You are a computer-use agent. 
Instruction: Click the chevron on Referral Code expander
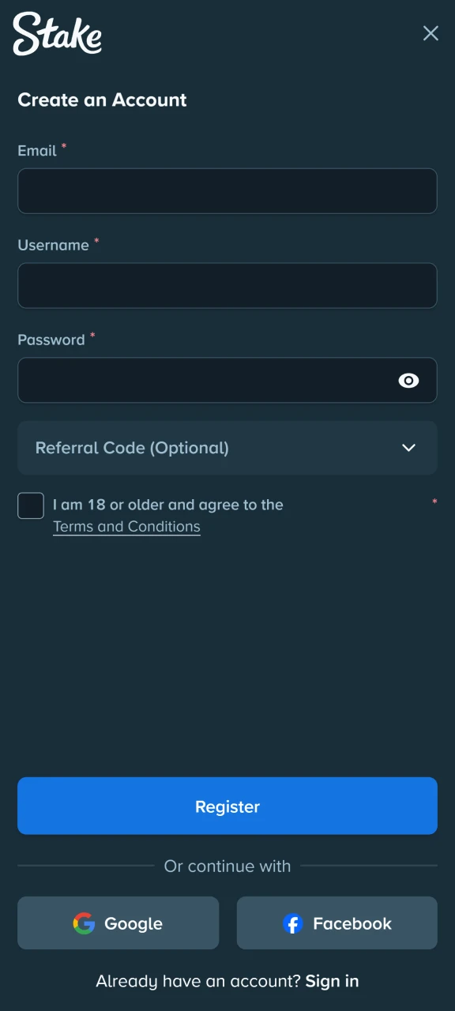coord(409,448)
